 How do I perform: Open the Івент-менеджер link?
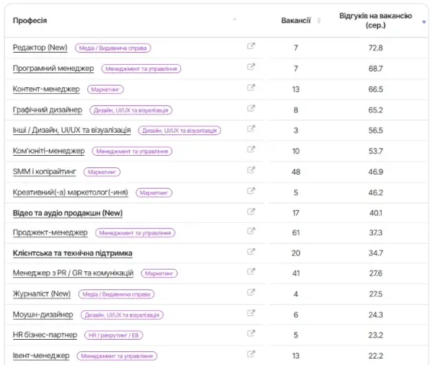pyautogui.click(x=41, y=356)
